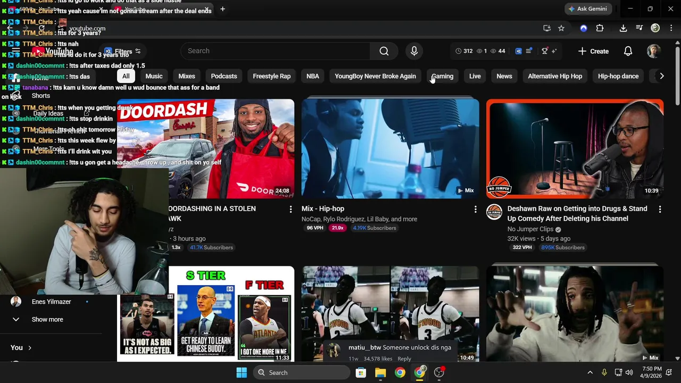681x383 pixels.
Task: Click the trophy icon in the vidIQ bar
Action: (544, 51)
